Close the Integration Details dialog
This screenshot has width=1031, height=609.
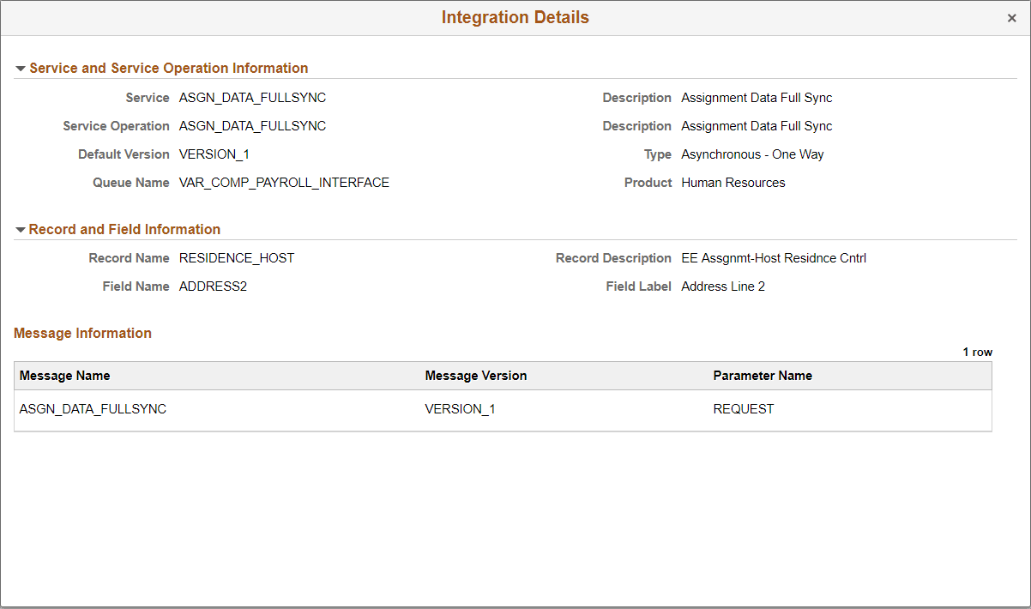point(1012,17)
